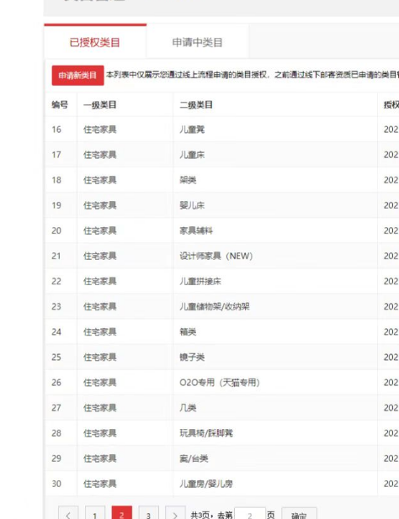Screen dimensions: 399x519
Task: Select the 儿童储物架/收纳架 cell
Action: point(215,306)
